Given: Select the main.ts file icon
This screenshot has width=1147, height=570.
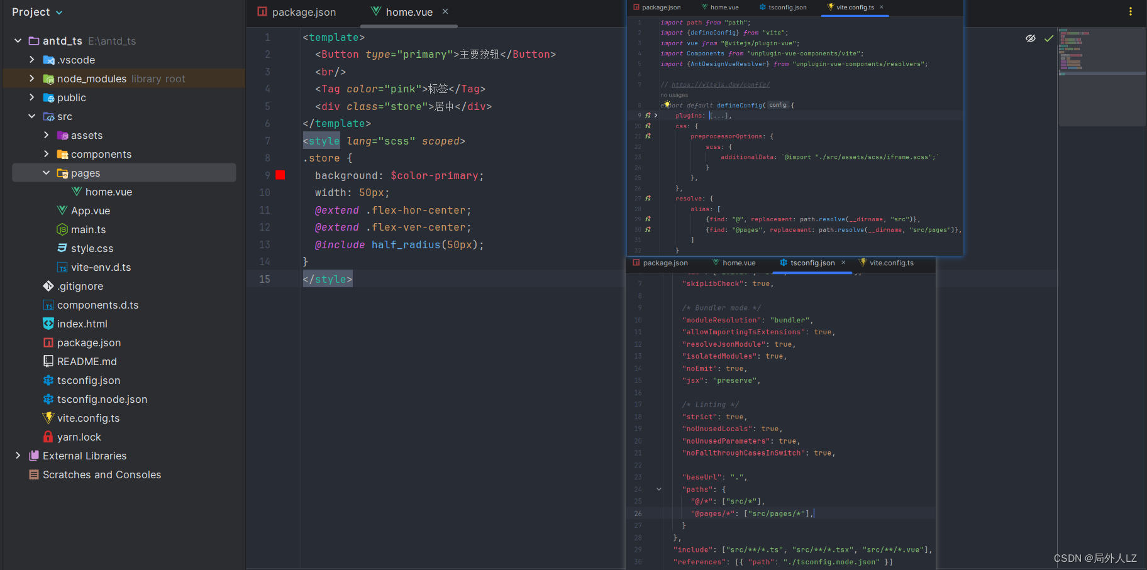Looking at the screenshot, I should click(62, 229).
